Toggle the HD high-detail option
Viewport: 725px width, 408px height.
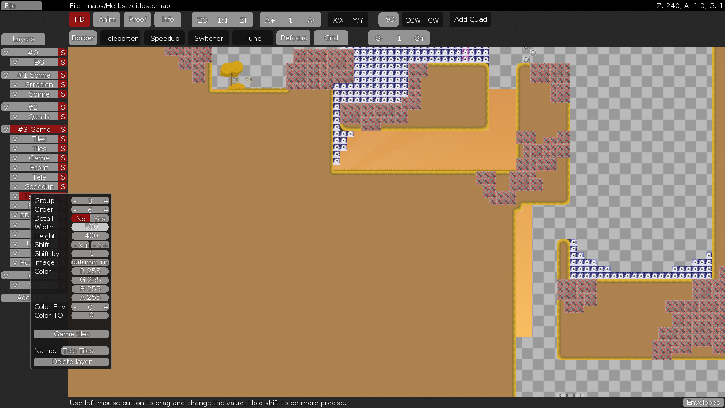tap(79, 19)
